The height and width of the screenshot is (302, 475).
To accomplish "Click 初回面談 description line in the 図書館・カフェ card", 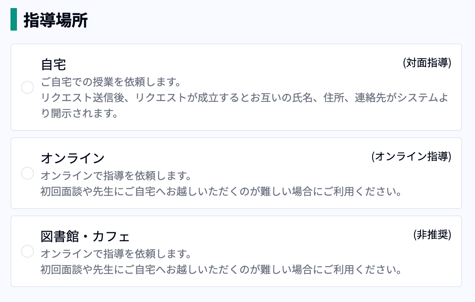I will [x=221, y=269].
